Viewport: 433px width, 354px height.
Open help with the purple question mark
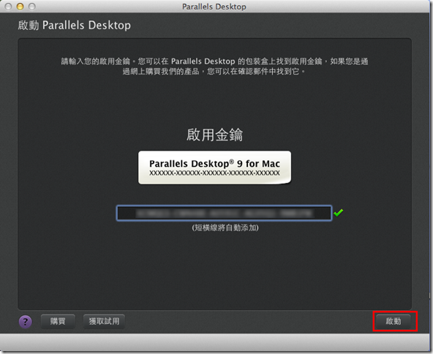[x=26, y=322]
